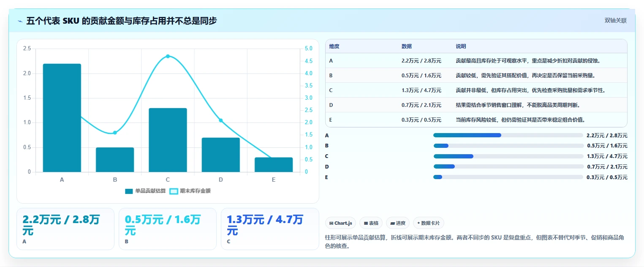Click the progress bar for row E
This screenshot has height=267, width=644.
508,177
